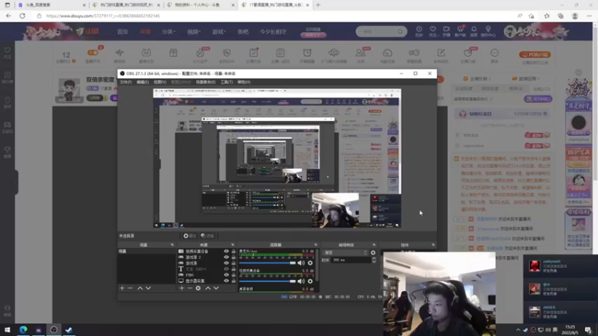598x336 pixels.
Task: Pop out the Audio Mixer dock panel
Action: [x=315, y=245]
